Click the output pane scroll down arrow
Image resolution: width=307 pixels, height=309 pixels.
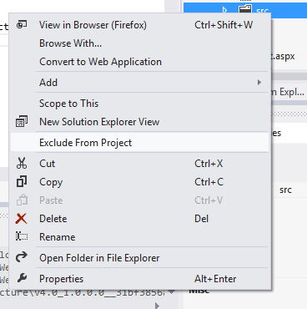pos(172,292)
